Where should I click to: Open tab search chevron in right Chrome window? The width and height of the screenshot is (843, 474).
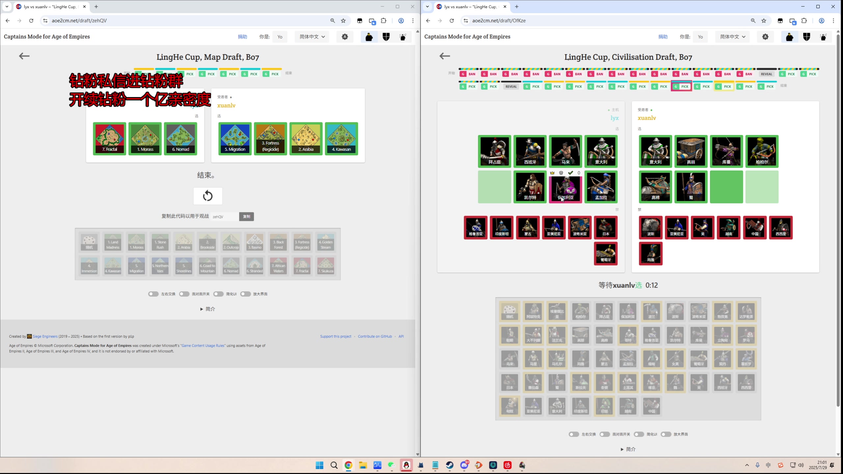[x=427, y=7]
